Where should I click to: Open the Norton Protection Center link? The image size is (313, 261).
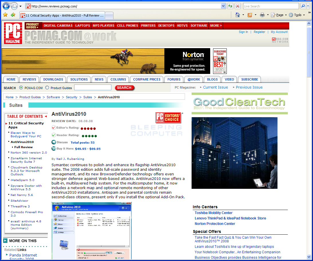(215, 224)
